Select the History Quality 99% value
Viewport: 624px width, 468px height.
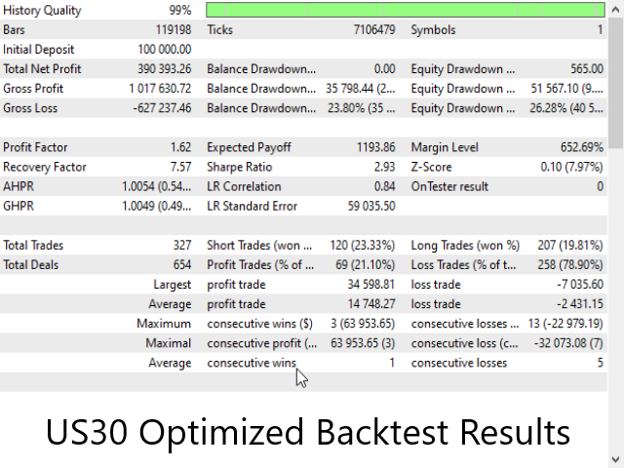click(180, 11)
